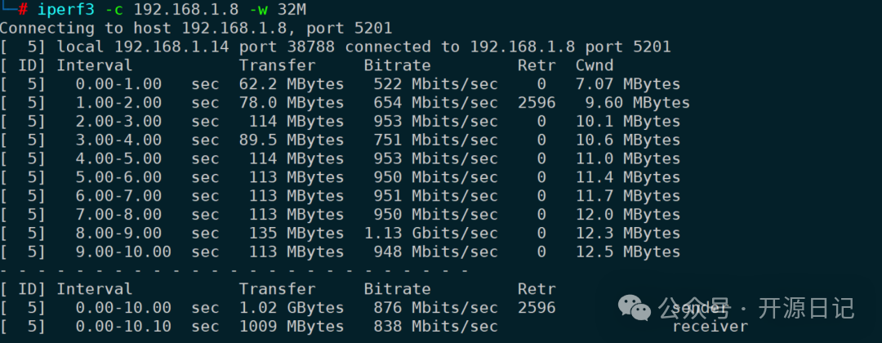Click the first 'Bitrate' column header

(397, 65)
